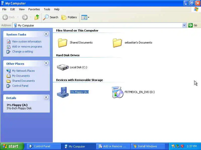Viewport: 201px width, 150px height.
Task: Open My Documents in Other Places
Action: tap(21, 76)
